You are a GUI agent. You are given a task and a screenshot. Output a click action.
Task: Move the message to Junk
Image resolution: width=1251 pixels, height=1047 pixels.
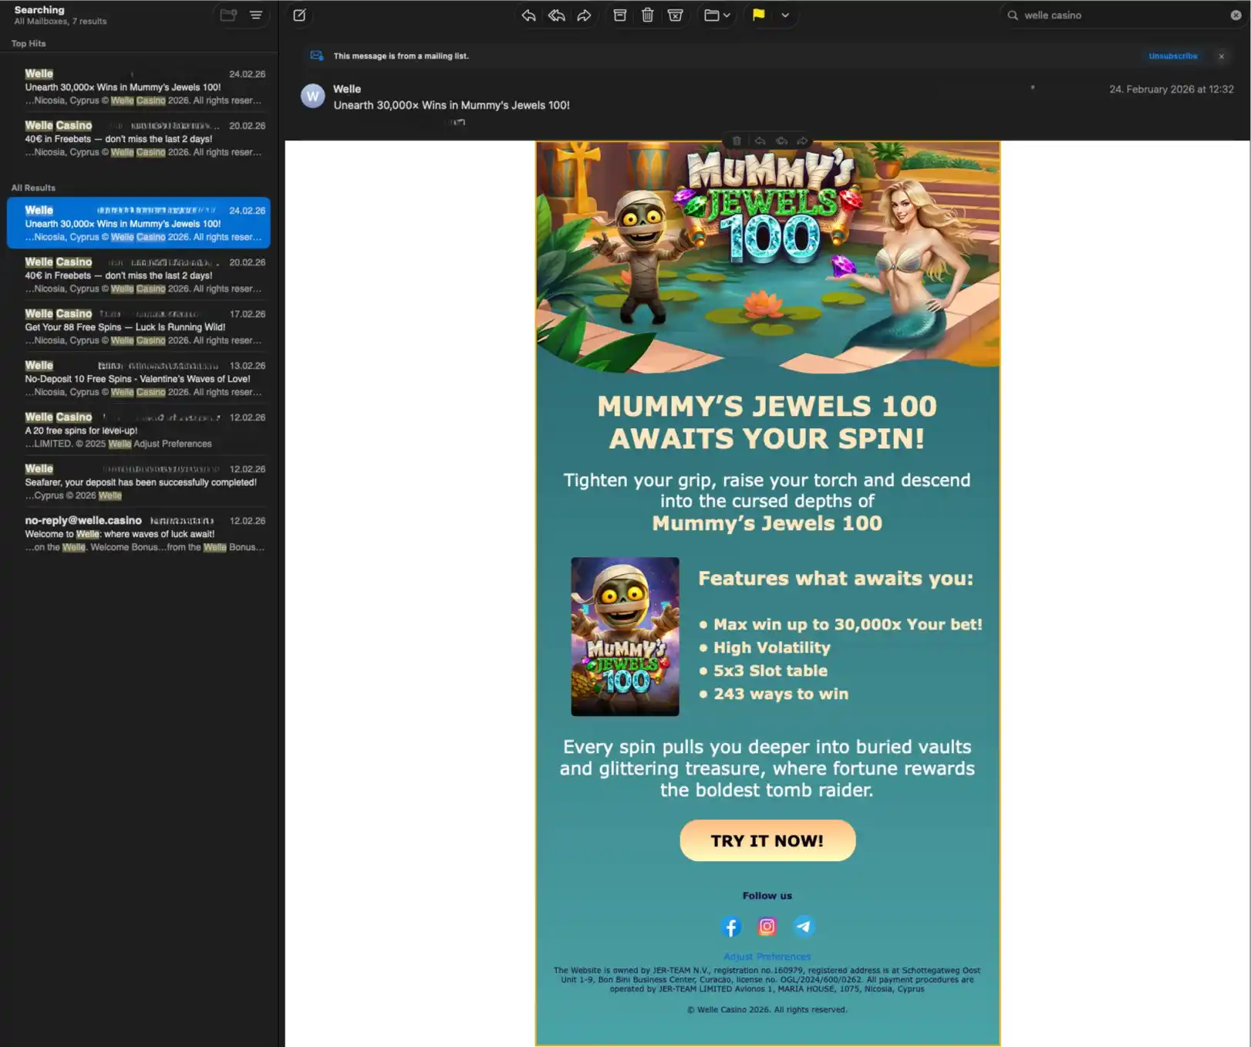(676, 15)
